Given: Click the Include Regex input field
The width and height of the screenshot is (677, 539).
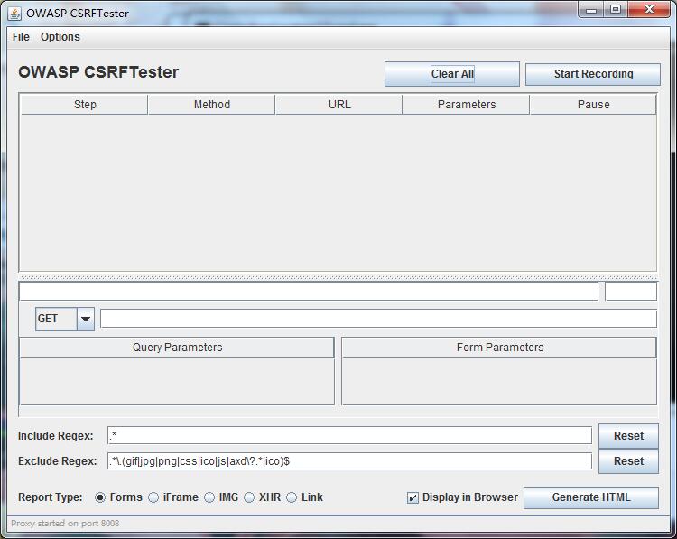Looking at the screenshot, I should (x=349, y=435).
